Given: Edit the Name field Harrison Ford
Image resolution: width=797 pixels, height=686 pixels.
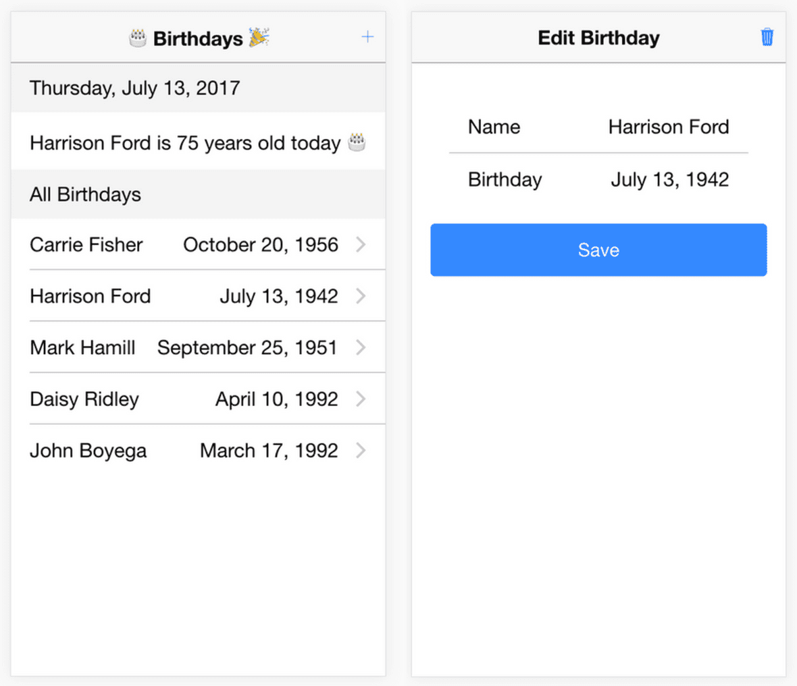Looking at the screenshot, I should pyautogui.click(x=668, y=127).
